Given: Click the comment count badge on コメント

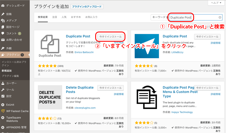Looking at the screenshot, I should (19, 34).
